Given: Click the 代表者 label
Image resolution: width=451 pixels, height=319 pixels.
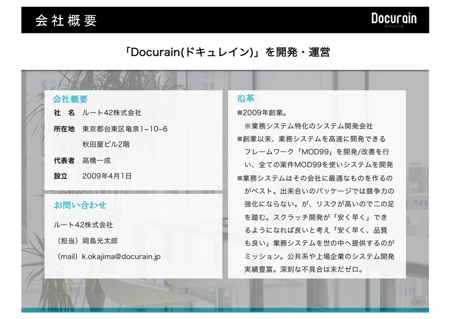Looking at the screenshot, I should (64, 160).
